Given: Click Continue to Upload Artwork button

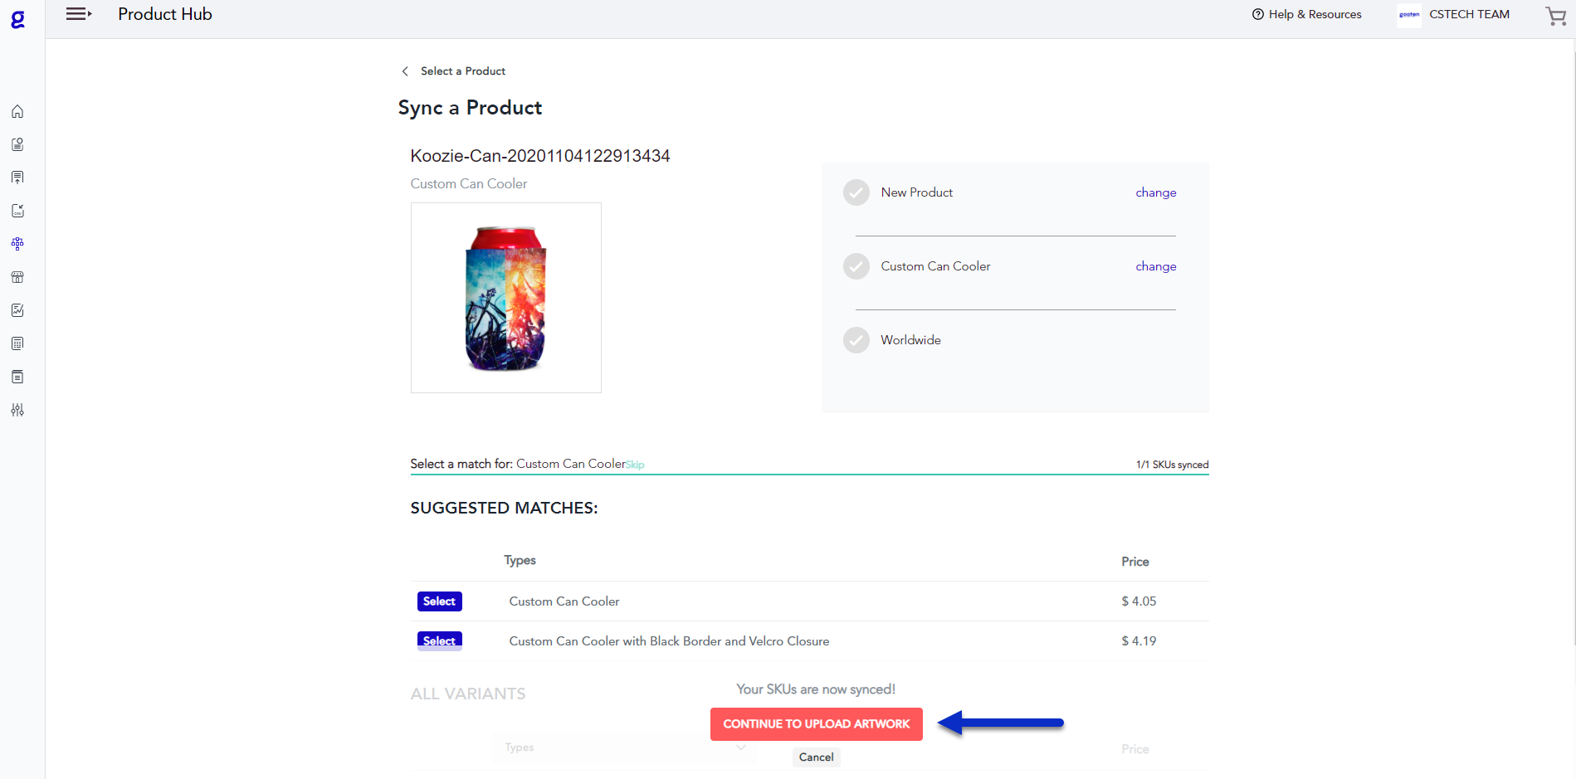Looking at the screenshot, I should 816,724.
